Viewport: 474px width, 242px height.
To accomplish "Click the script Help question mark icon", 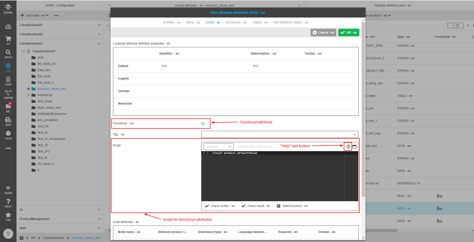I will (x=348, y=147).
